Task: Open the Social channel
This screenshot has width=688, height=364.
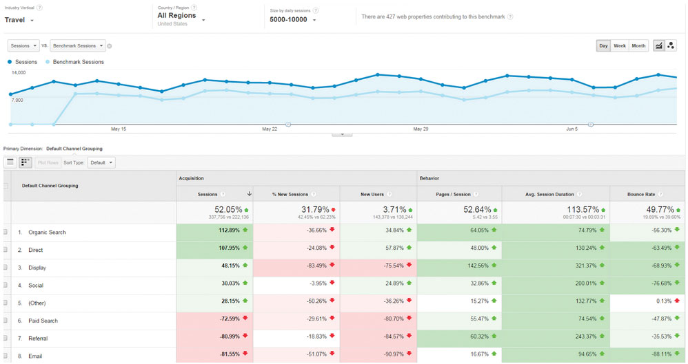Action: point(36,285)
